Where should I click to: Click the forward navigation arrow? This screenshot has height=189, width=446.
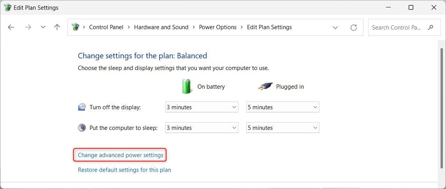tap(28, 27)
